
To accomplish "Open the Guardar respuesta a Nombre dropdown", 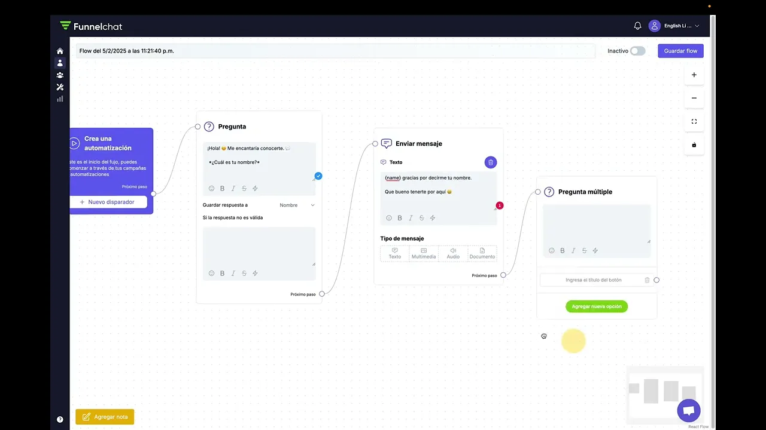I will coord(297,205).
